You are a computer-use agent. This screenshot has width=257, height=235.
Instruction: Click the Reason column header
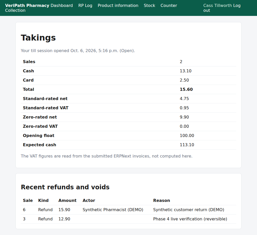tap(161, 200)
